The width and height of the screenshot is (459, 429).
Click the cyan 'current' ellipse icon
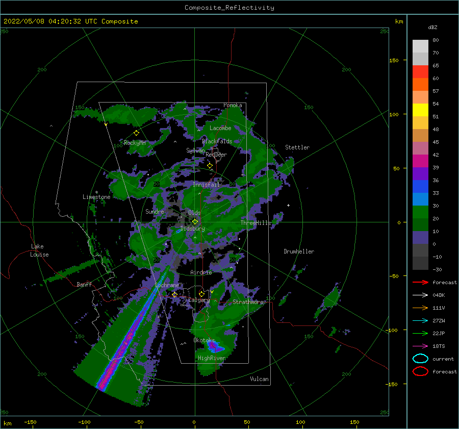pos(420,359)
